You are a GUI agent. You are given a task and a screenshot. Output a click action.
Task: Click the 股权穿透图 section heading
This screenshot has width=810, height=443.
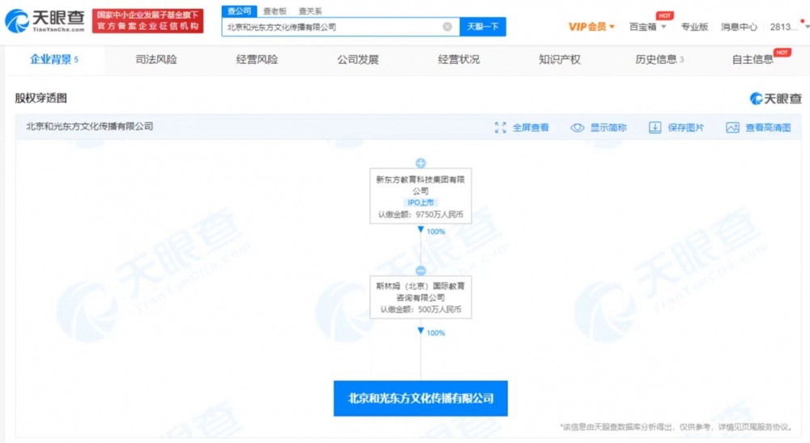point(40,98)
